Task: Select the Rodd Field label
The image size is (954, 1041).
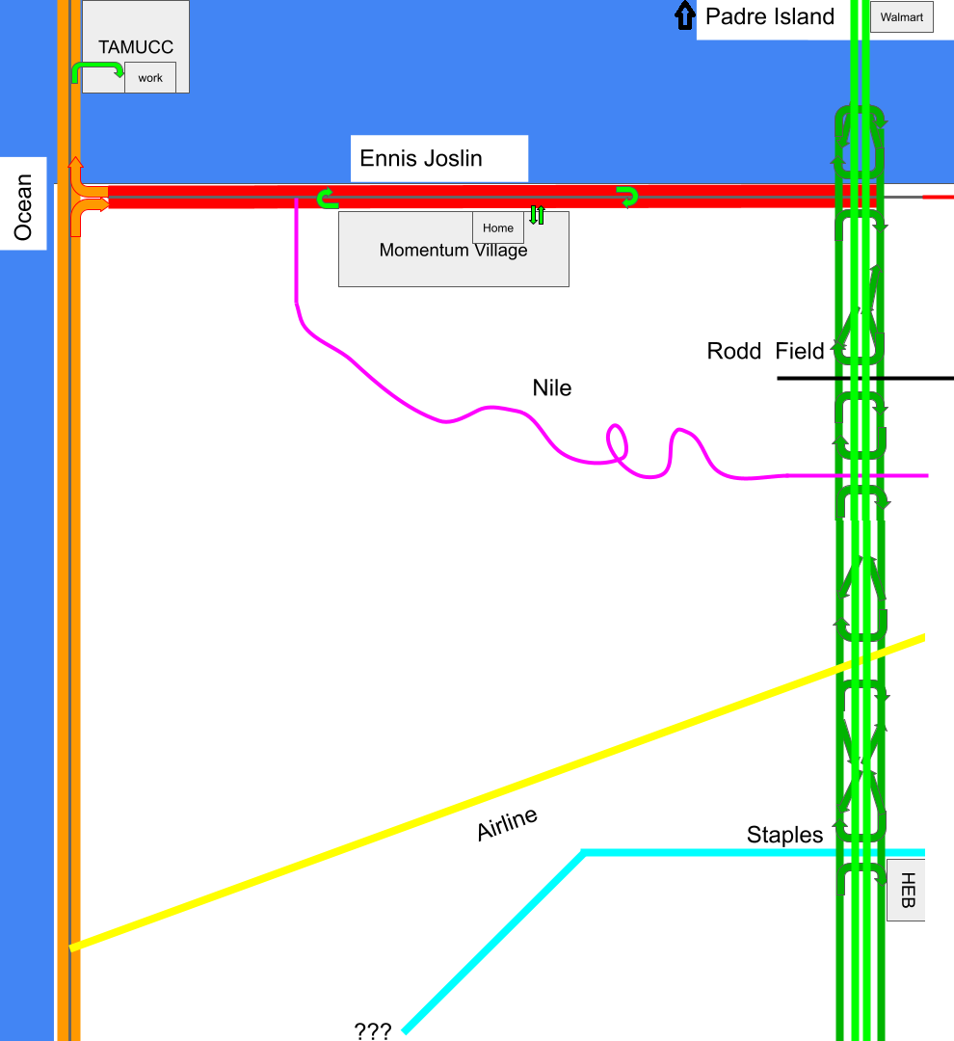Action: 765,351
